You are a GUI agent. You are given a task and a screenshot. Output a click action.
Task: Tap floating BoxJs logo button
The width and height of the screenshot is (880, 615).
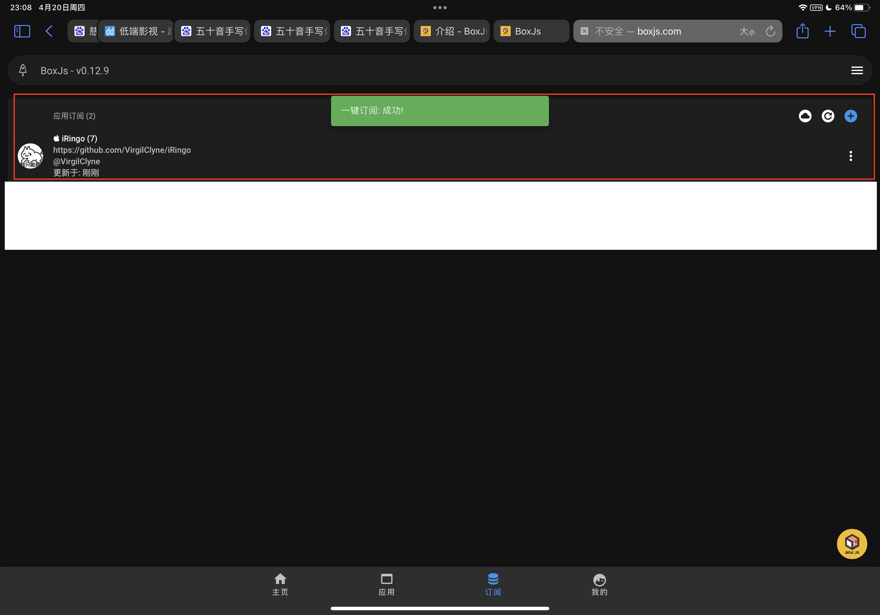point(851,544)
